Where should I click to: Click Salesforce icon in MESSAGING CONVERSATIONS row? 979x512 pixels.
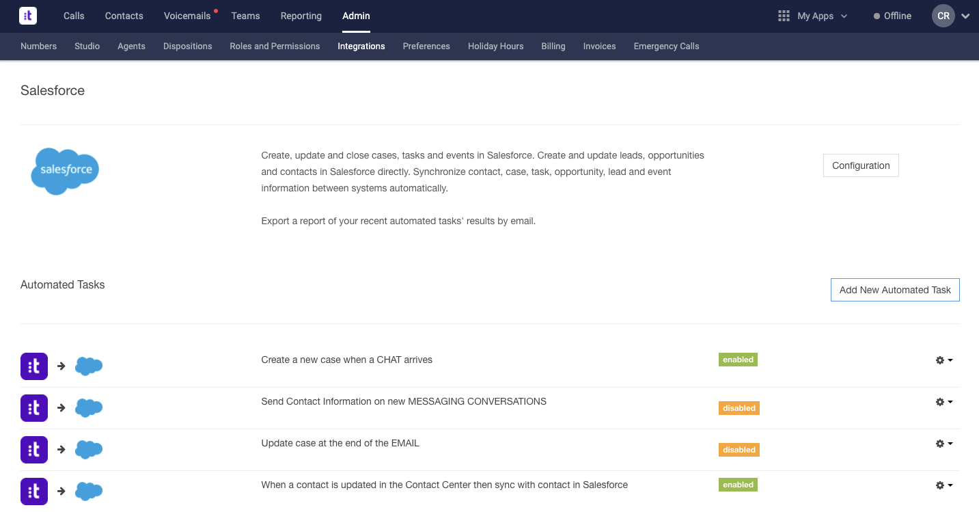(x=89, y=408)
